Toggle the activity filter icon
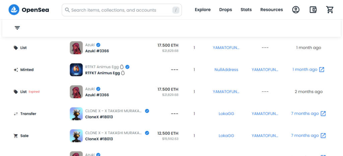The width and height of the screenshot is (343, 156). [17, 28]
